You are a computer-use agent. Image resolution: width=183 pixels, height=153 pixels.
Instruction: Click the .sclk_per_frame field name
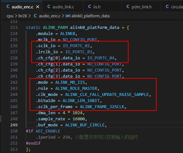tap(54, 107)
